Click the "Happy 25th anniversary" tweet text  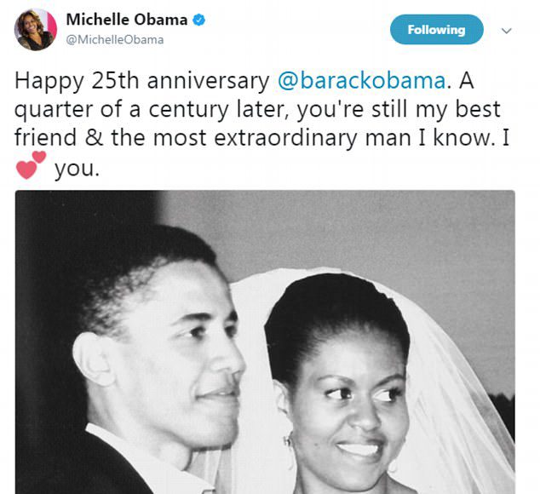click(142, 81)
